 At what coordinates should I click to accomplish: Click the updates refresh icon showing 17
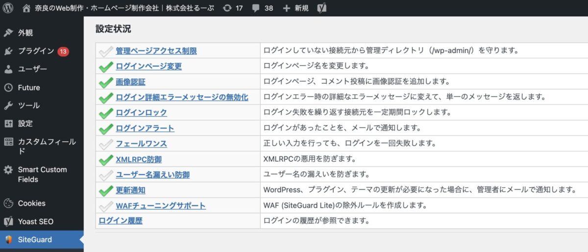pos(227,8)
